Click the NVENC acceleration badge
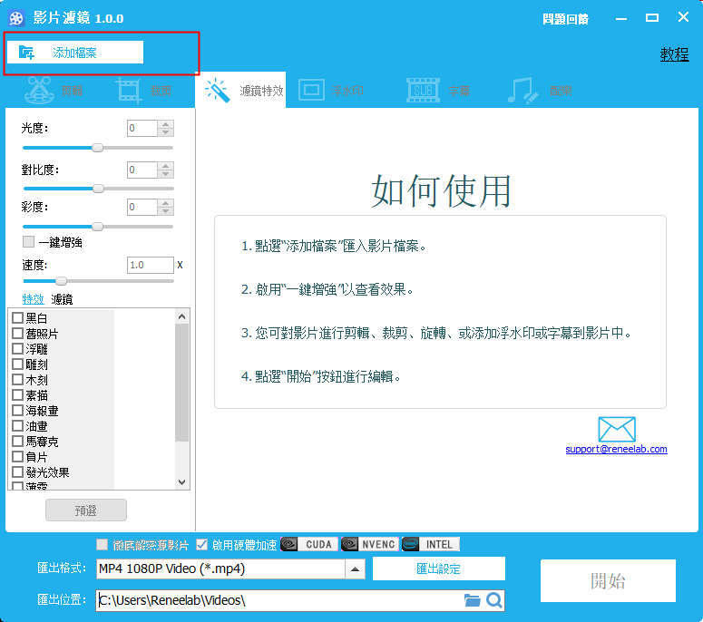This screenshot has width=703, height=622. coord(370,544)
